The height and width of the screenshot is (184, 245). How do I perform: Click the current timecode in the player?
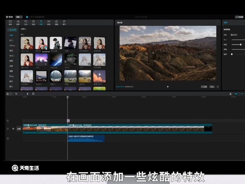click(120, 87)
